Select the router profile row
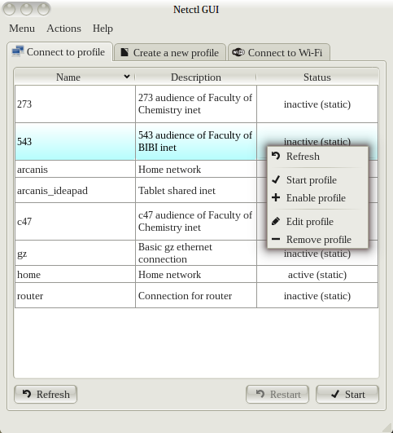The image size is (393, 433). coord(197,295)
